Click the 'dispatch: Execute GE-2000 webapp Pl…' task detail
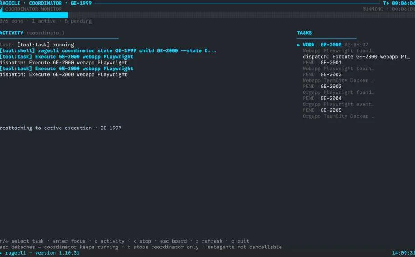Image resolution: width=415 pixels, height=257 pixels. [356, 57]
